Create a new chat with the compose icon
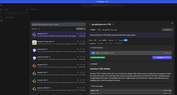This screenshot has height=95, width=177. pos(27,9)
